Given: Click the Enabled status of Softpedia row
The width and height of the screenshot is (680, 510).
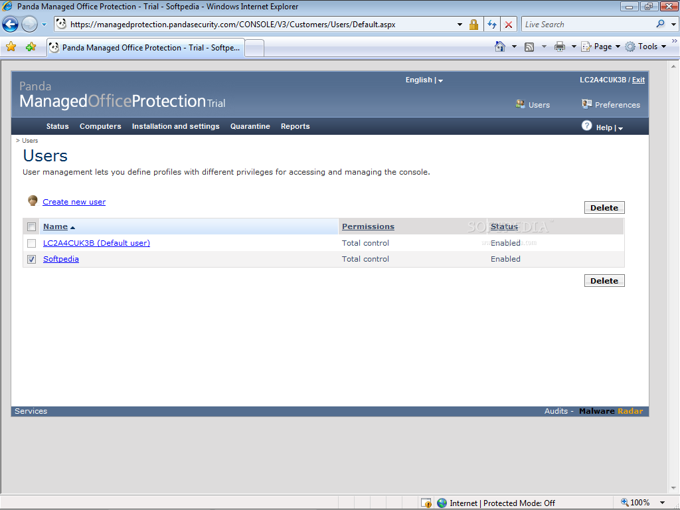Looking at the screenshot, I should tap(505, 259).
